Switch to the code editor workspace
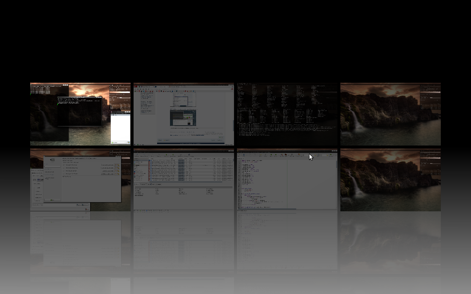 click(x=287, y=180)
